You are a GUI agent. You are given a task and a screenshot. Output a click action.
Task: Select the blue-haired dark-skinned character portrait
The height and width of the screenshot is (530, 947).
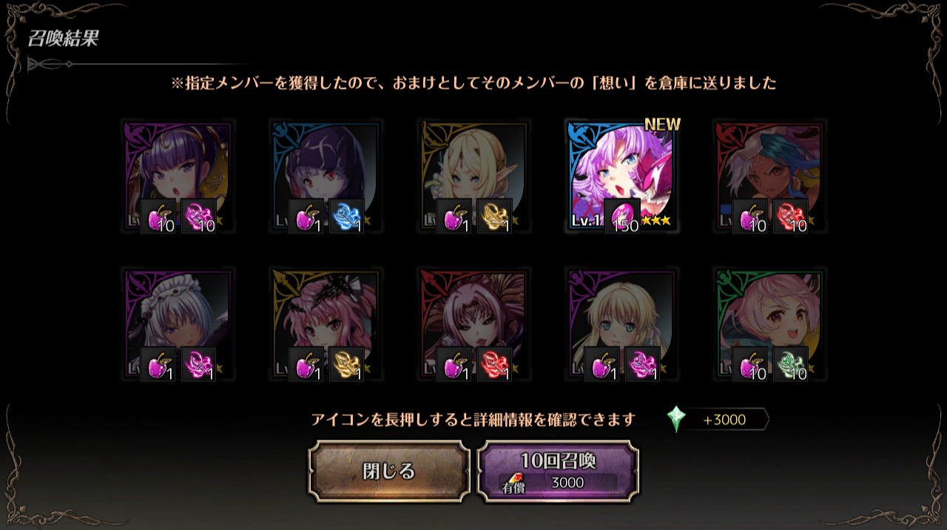pos(769,176)
